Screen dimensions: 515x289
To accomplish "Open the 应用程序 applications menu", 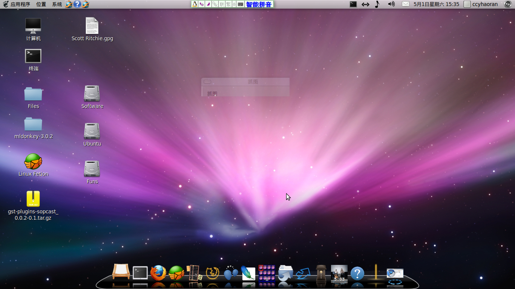I will [20, 4].
